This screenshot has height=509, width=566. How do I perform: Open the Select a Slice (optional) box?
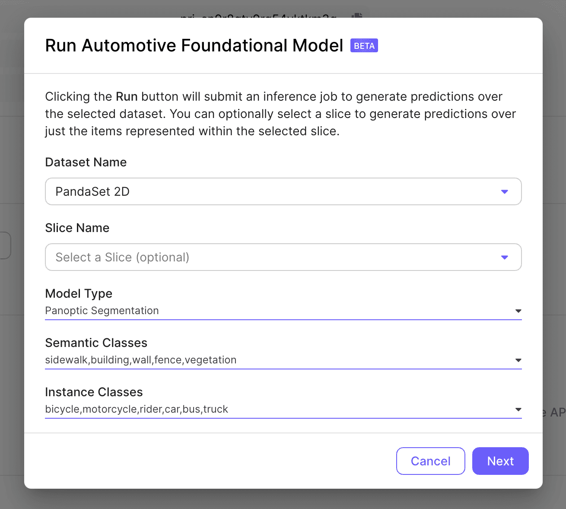(x=277, y=257)
